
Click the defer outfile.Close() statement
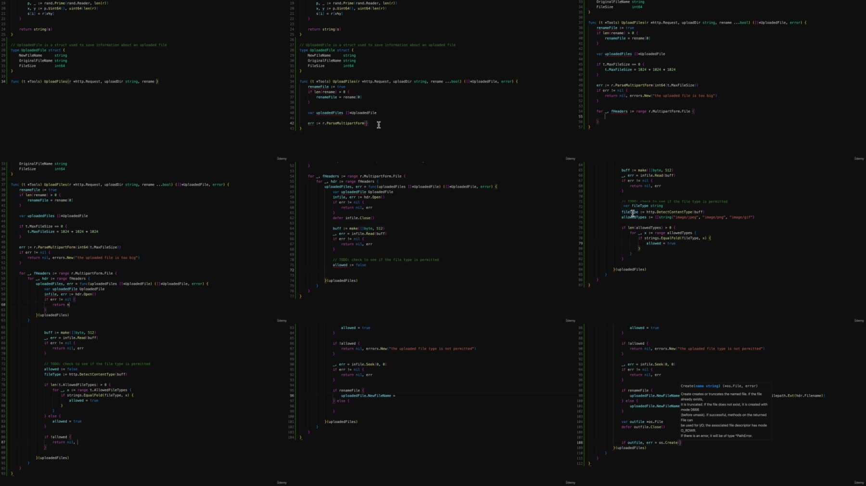click(643, 427)
